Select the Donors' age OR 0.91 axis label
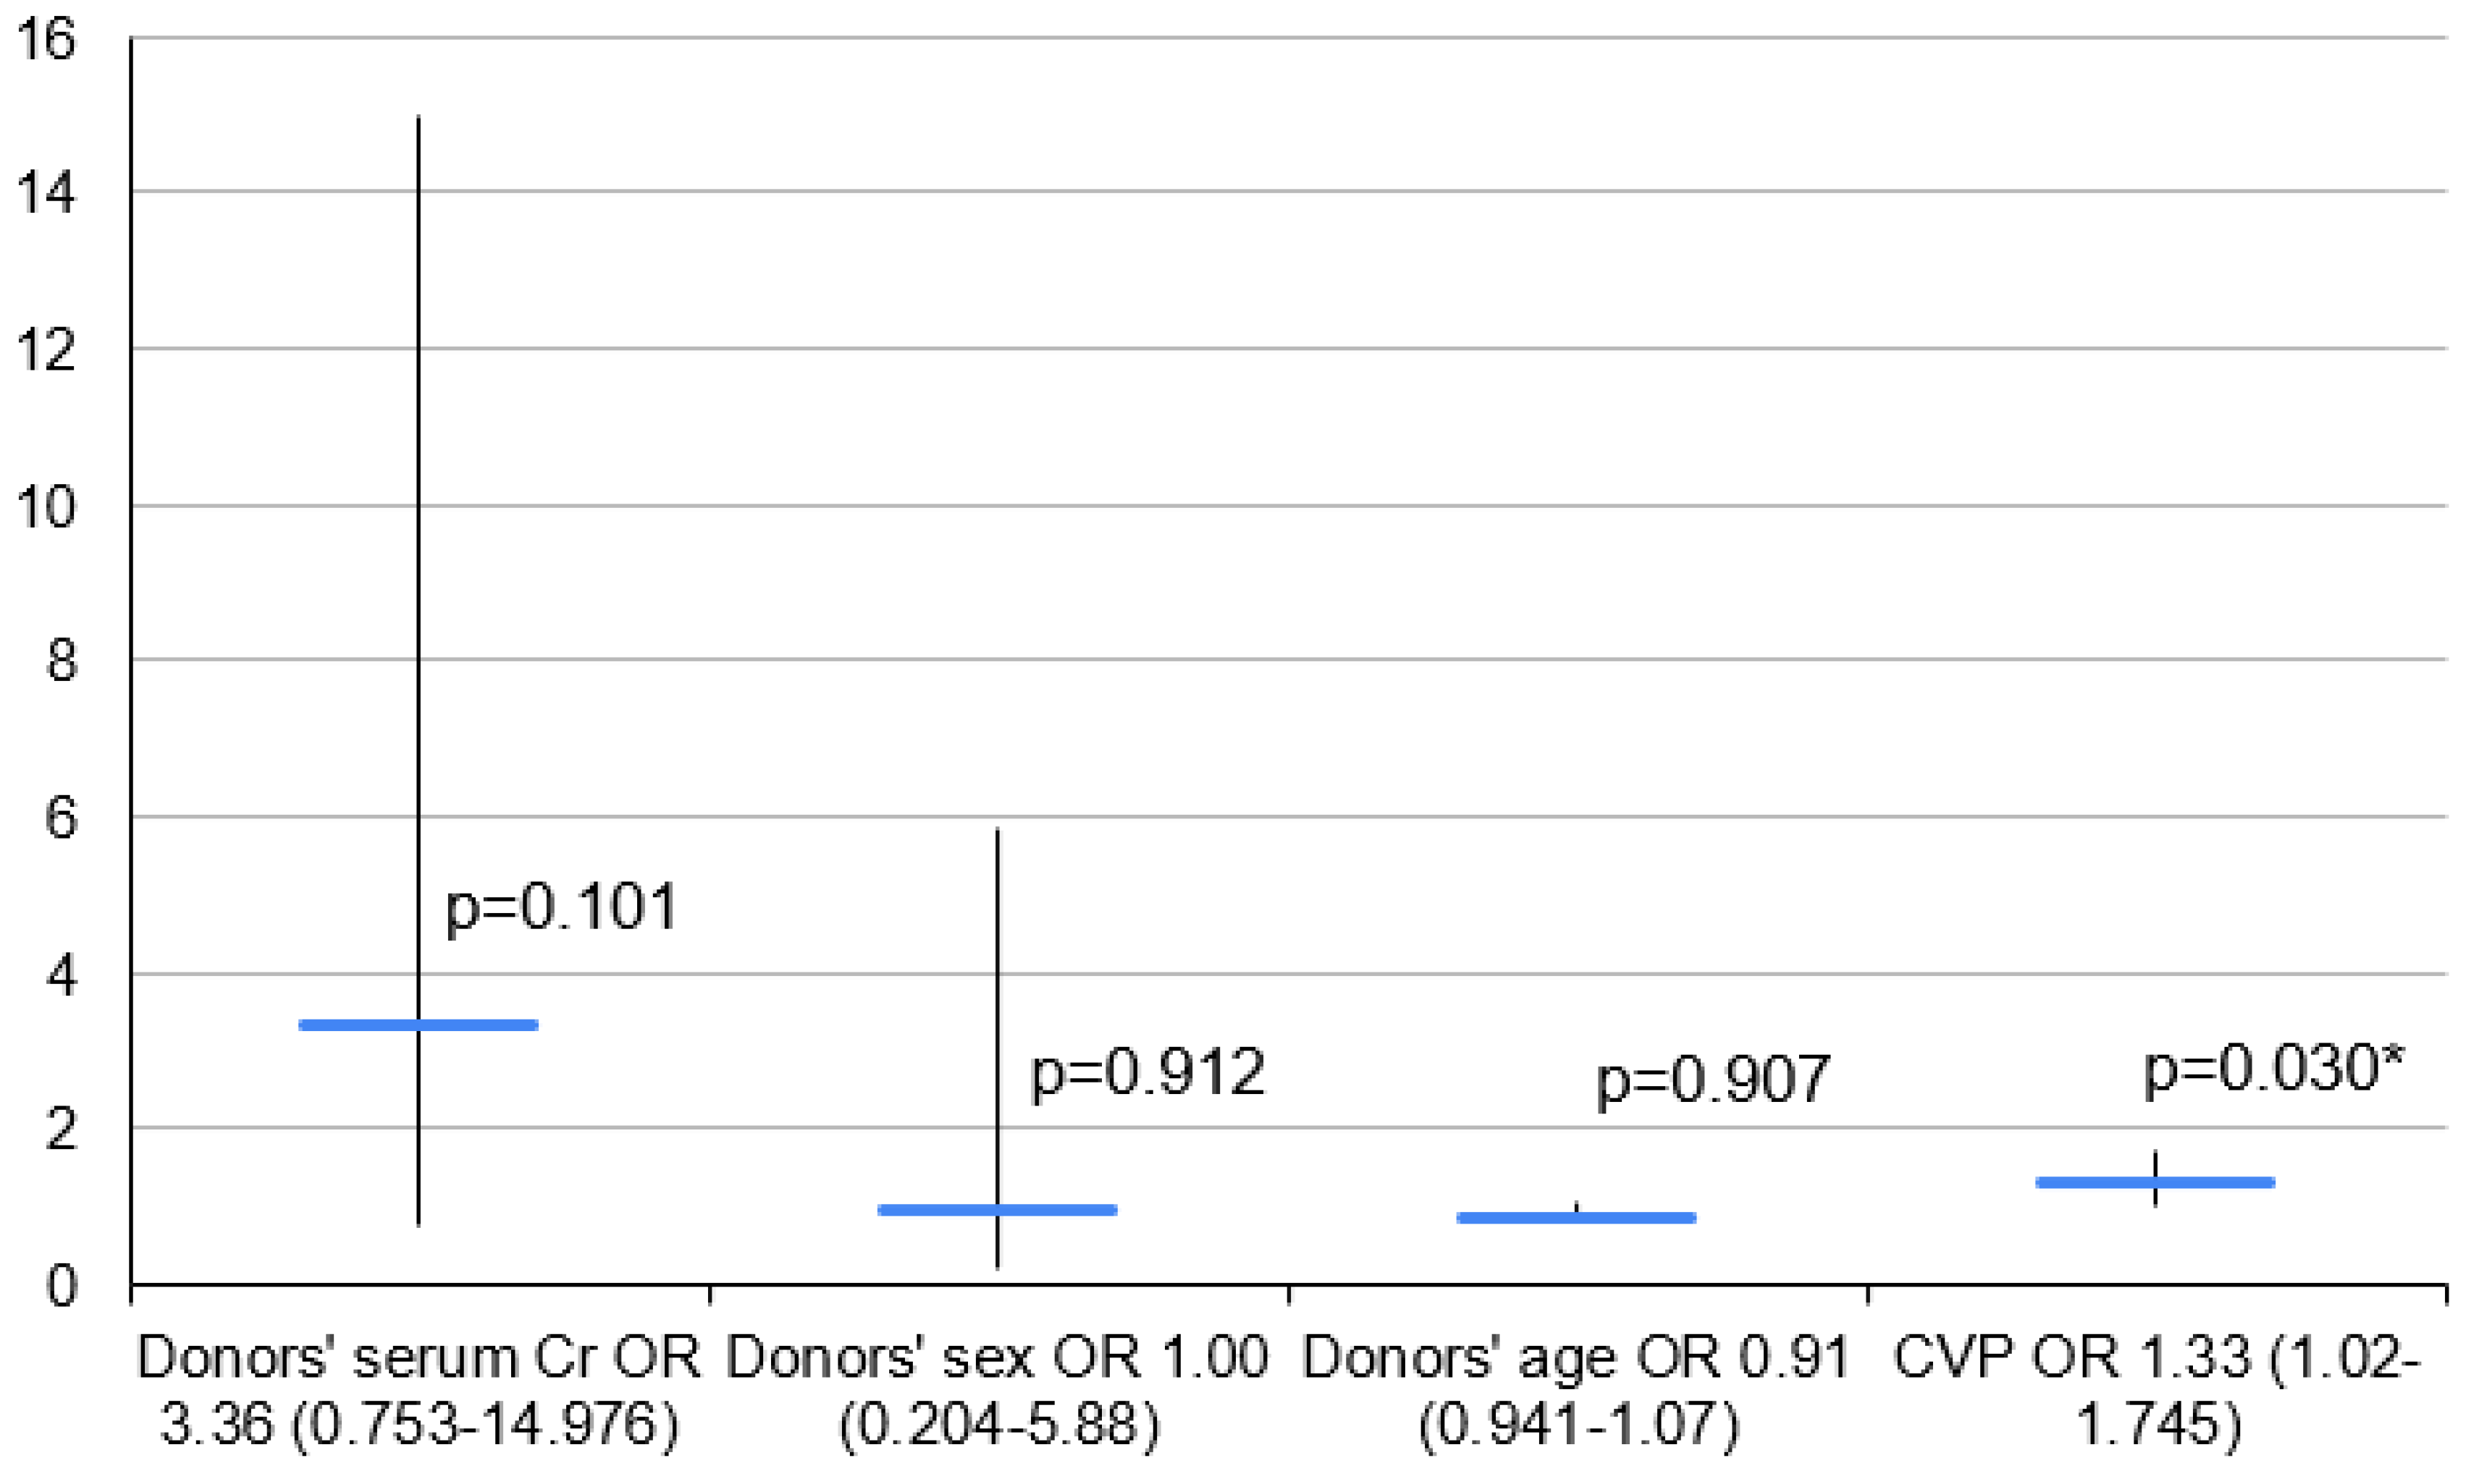Image resolution: width=2471 pixels, height=1484 pixels. 1577,1390
